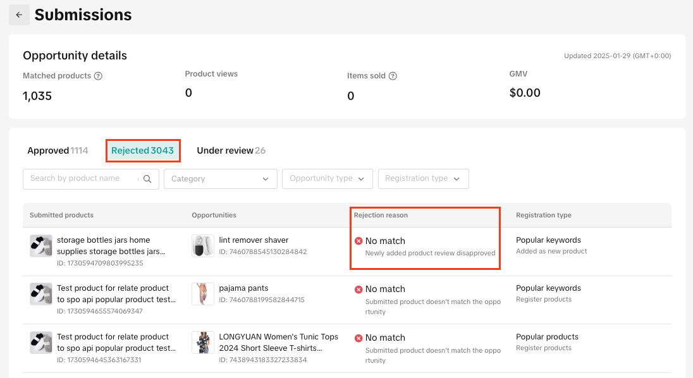Click the Items sold help icon

pyautogui.click(x=393, y=76)
